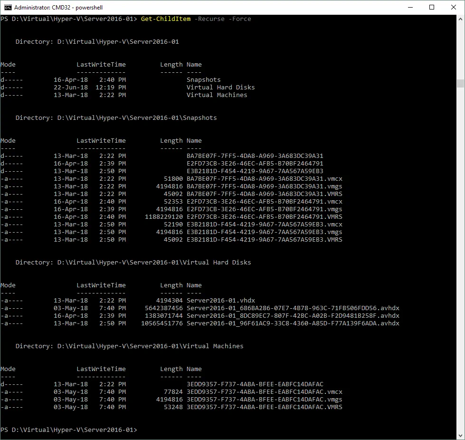Close the Administrator CMD32 PowerShell window
The width and height of the screenshot is (465, 440).
[453, 7]
